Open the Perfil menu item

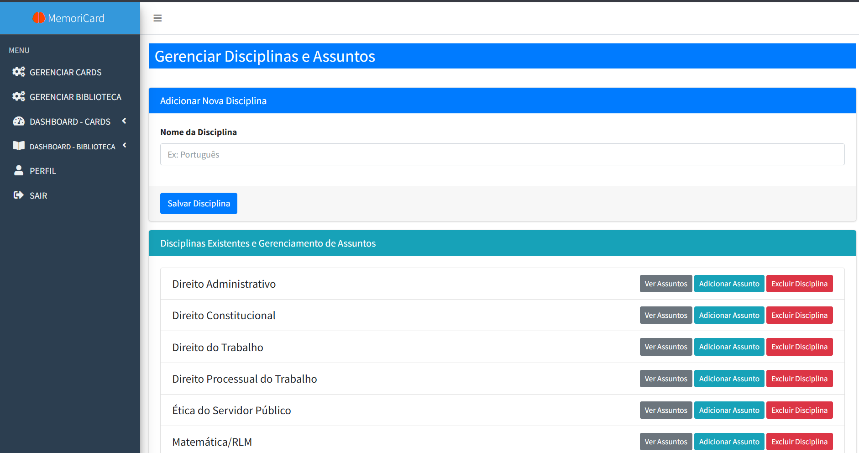click(43, 171)
